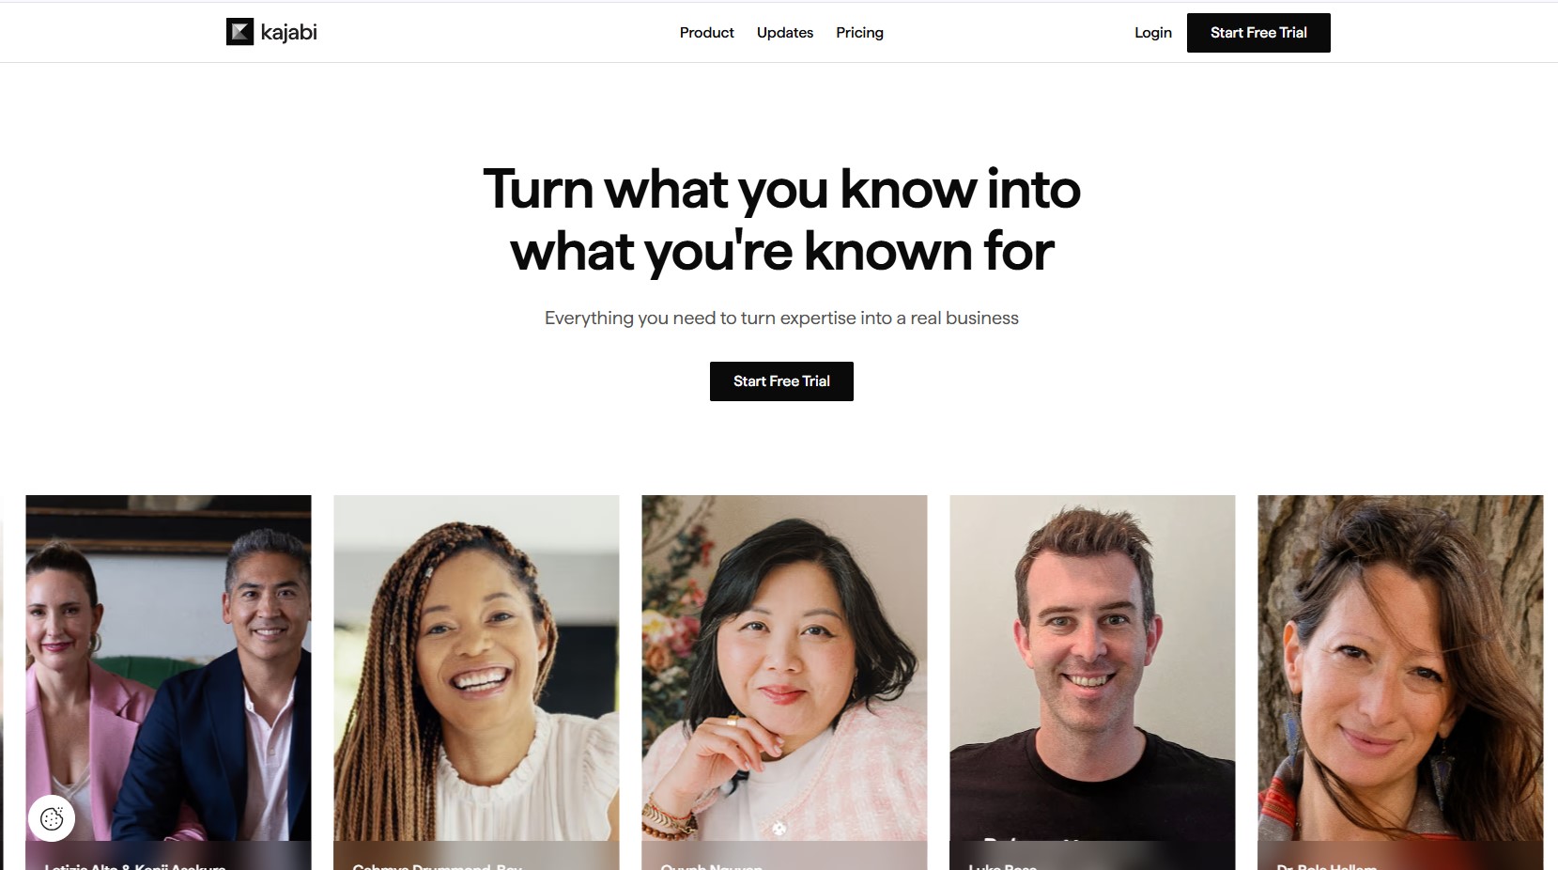Select the photo of the woman by tree bark
Image resolution: width=1558 pixels, height=870 pixels.
1400,667
